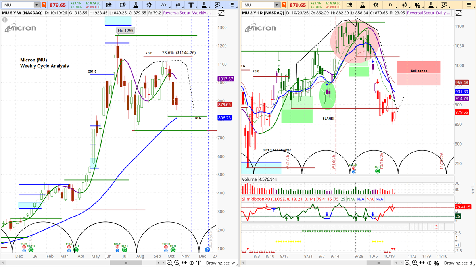Click 'Sell zones' label on daily chart
The width and height of the screenshot is (476, 267).
tap(419, 71)
